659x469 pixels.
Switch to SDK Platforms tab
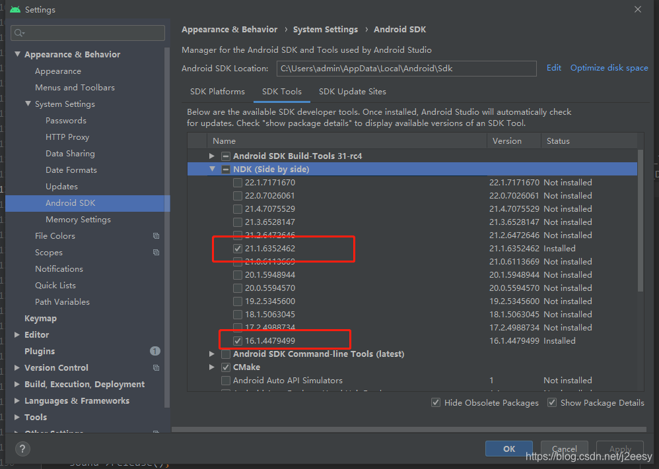[x=217, y=92]
